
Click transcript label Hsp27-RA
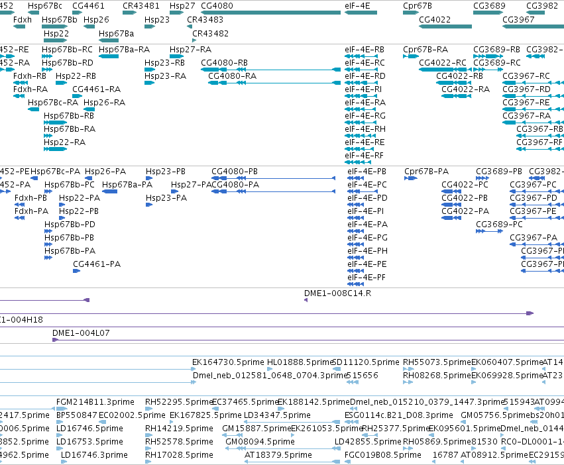(191, 50)
